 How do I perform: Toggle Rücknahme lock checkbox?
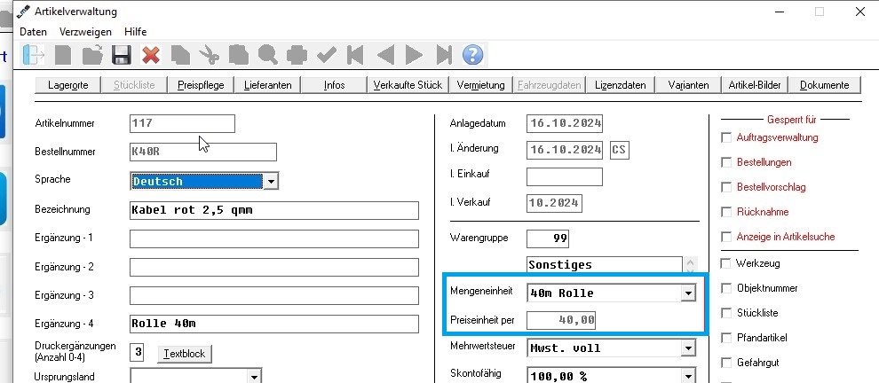[726, 212]
